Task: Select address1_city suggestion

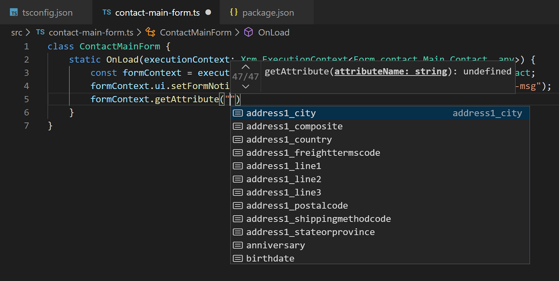Action: 380,113
